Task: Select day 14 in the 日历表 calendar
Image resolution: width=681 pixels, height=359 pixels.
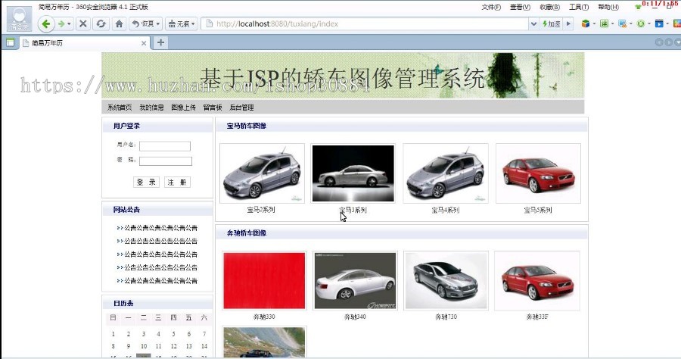Action: tap(204, 346)
